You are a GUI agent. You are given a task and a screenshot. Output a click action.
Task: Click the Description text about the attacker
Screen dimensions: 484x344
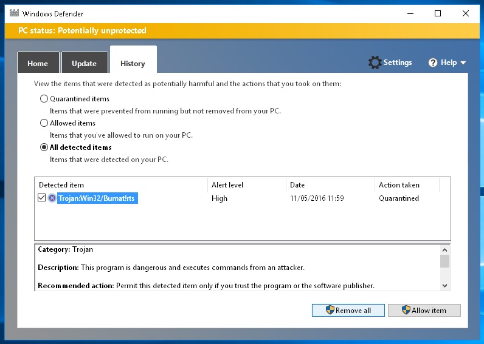pyautogui.click(x=171, y=268)
